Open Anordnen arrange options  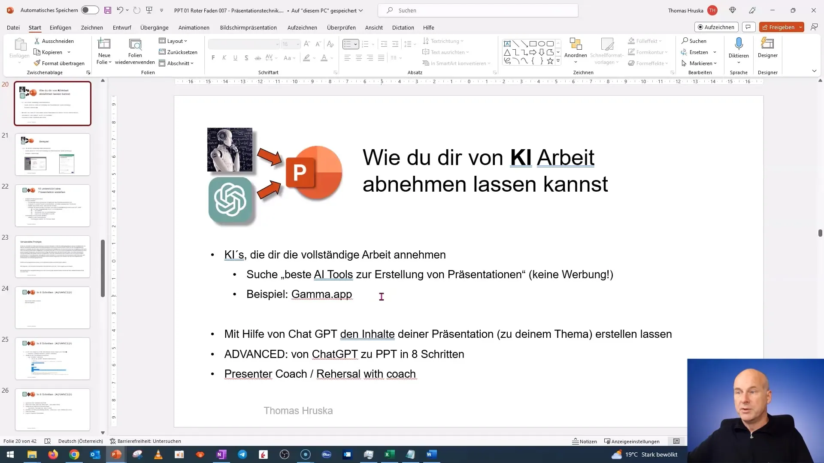pyautogui.click(x=576, y=51)
